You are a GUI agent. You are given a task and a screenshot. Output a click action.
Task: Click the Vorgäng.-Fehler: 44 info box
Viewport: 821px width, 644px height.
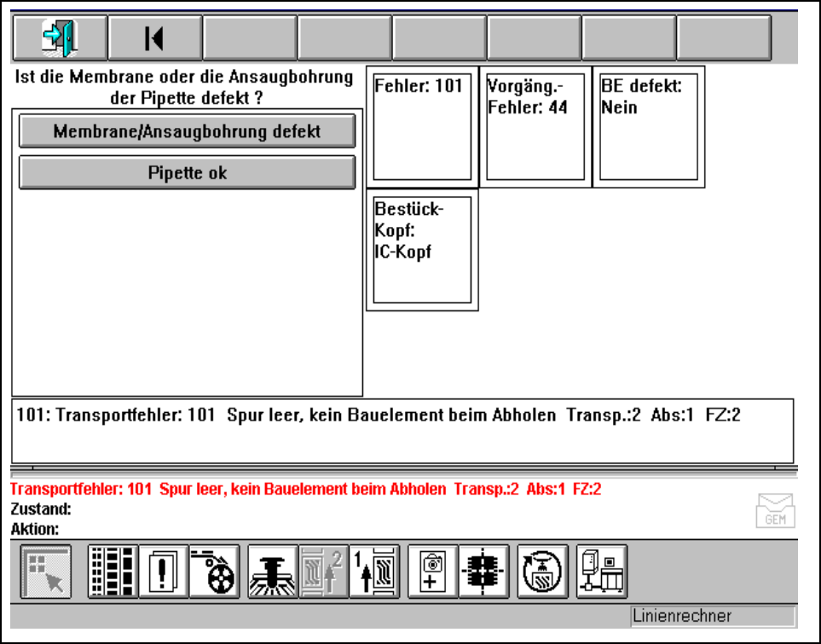pyautogui.click(x=535, y=127)
